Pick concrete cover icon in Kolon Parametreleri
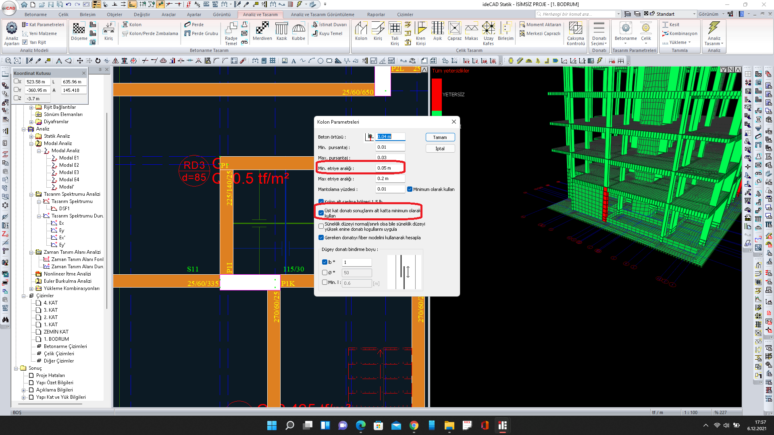Viewport: 774px width, 435px height. pos(369,137)
